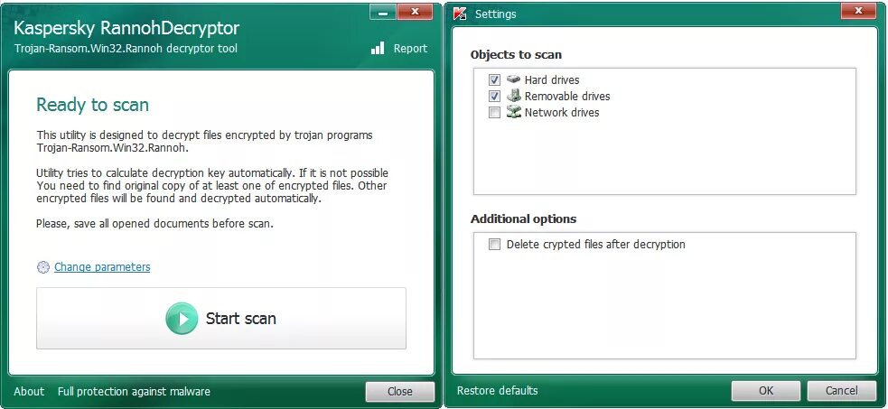The image size is (888, 409).
Task: Select the Network drives label text
Action: pyautogui.click(x=562, y=113)
